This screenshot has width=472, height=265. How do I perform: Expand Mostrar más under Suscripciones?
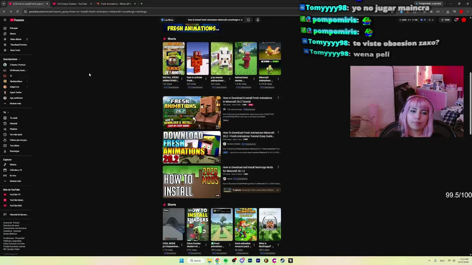point(15,103)
